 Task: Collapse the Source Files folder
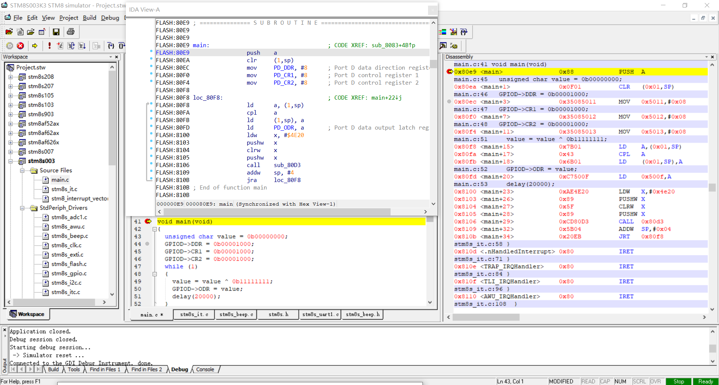click(x=22, y=170)
